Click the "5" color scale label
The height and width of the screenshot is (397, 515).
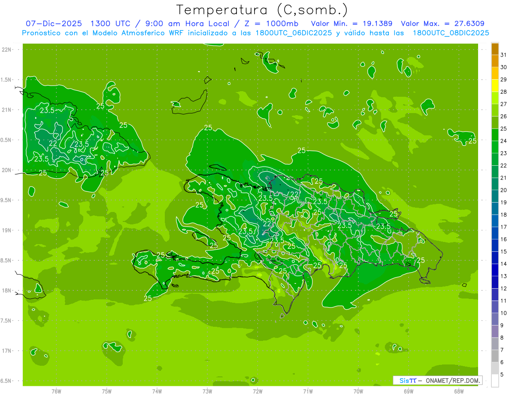pos(502,375)
